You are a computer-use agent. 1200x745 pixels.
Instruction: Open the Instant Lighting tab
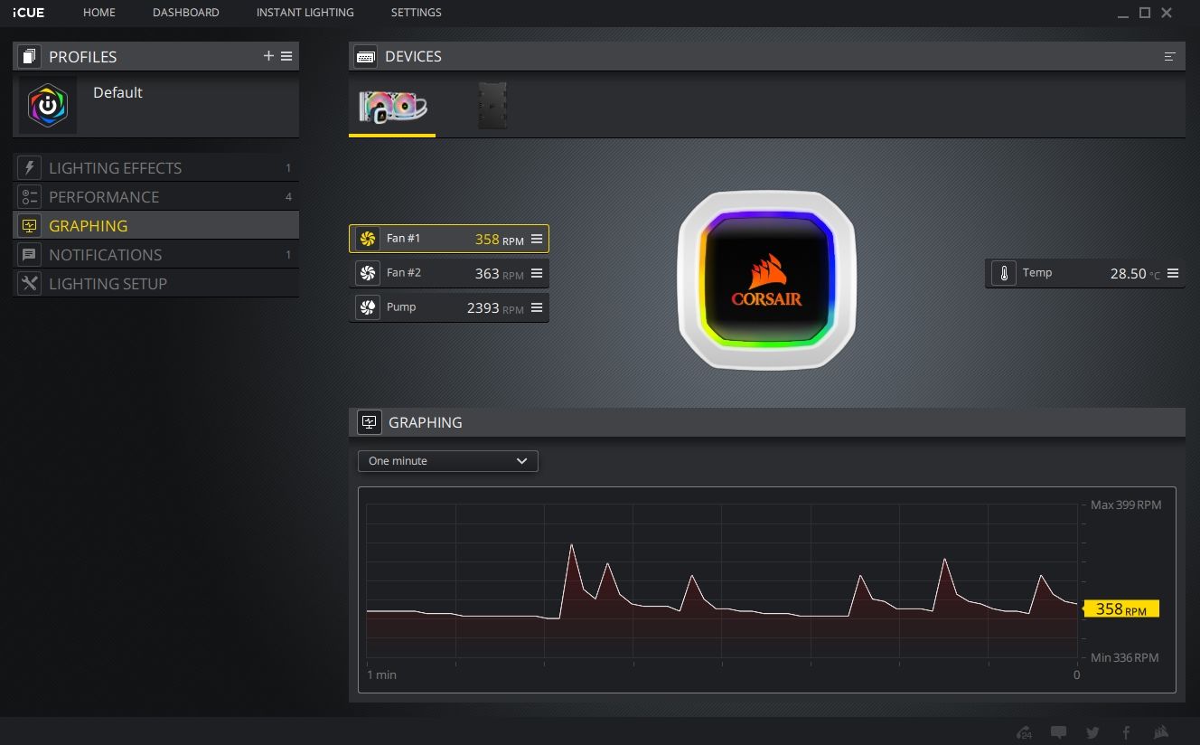(305, 13)
